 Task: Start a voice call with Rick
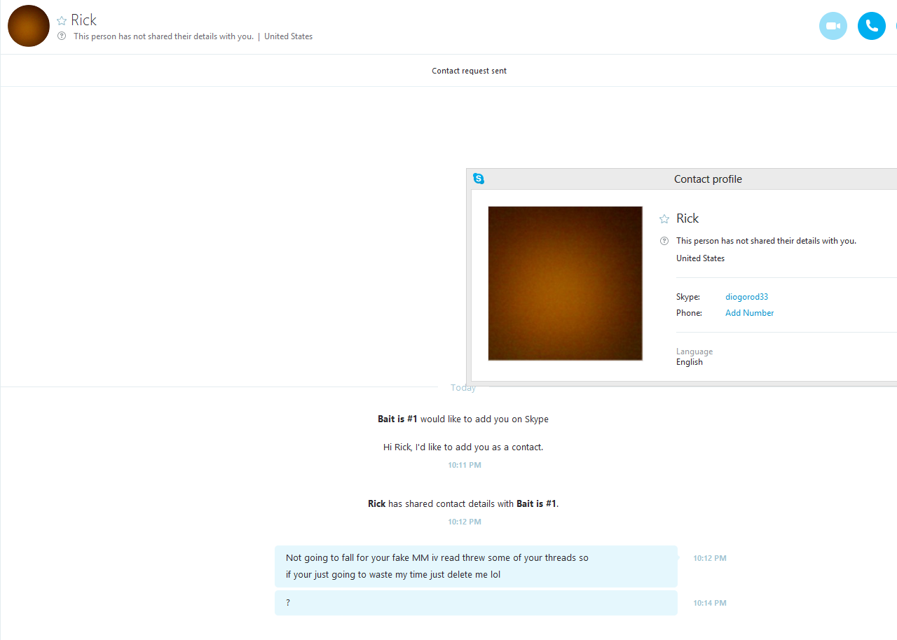pos(872,26)
